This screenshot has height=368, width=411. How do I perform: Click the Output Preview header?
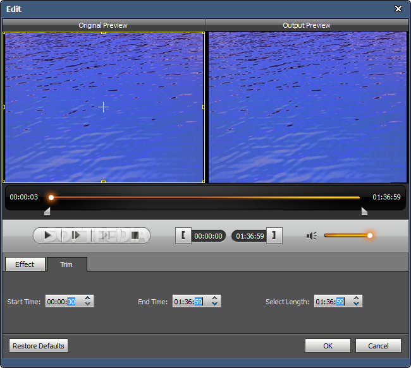tap(307, 25)
